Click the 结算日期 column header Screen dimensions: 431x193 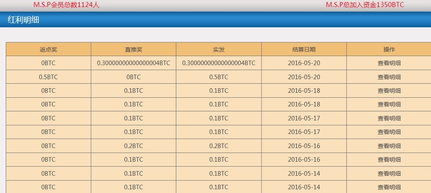[304, 49]
